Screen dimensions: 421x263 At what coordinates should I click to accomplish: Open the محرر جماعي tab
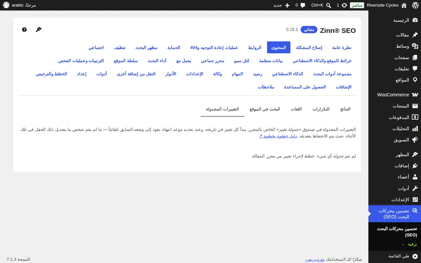[x=212, y=60]
